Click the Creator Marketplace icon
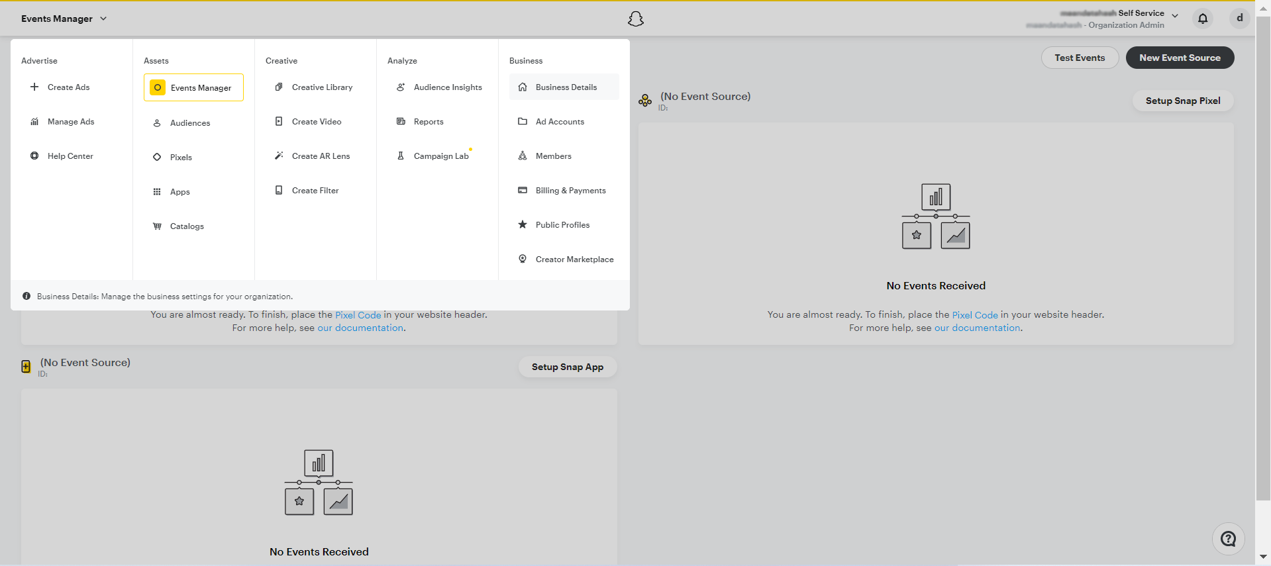This screenshot has height=566, width=1271. click(x=523, y=259)
